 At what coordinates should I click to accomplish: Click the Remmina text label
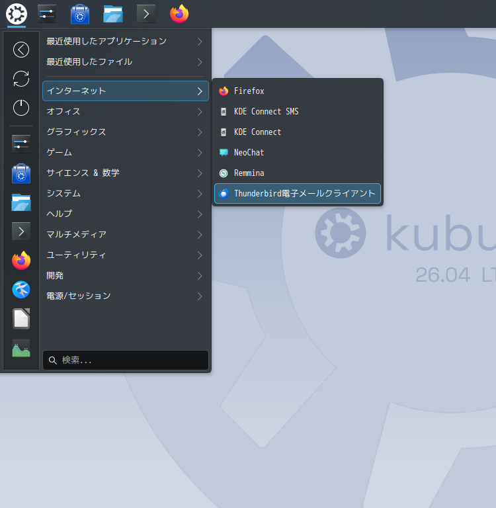click(249, 173)
